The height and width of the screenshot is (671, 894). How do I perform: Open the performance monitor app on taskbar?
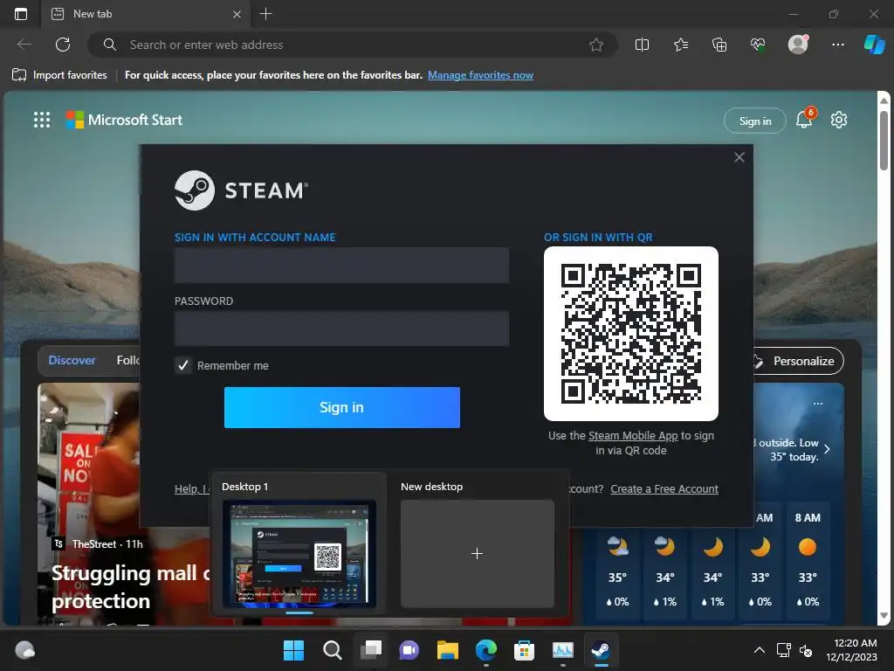(x=563, y=650)
